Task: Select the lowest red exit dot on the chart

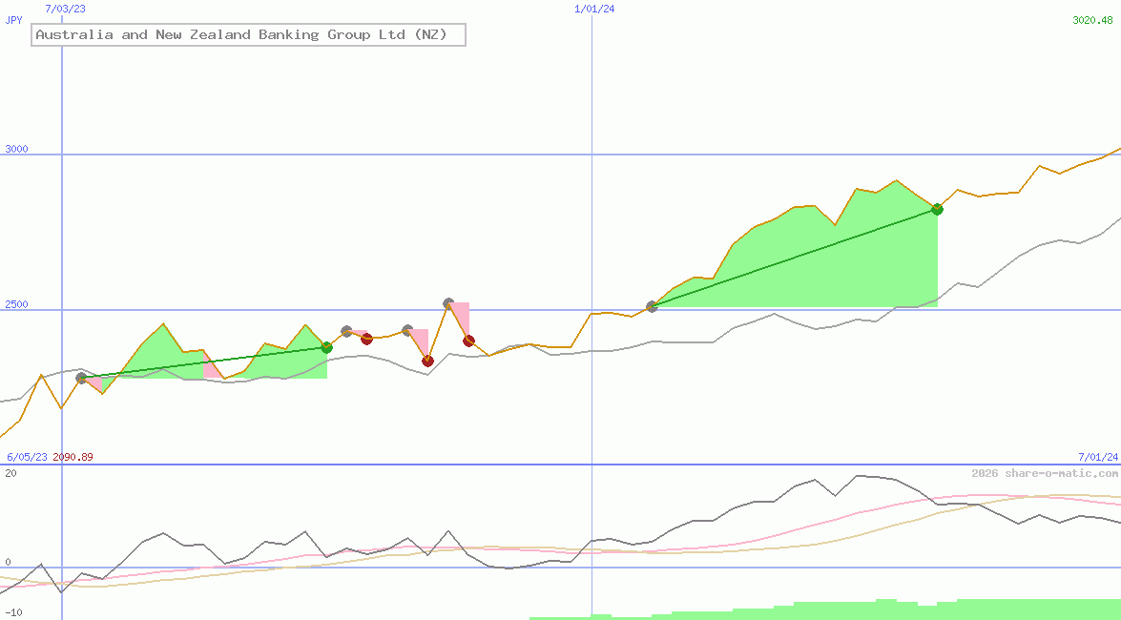Action: tap(427, 362)
